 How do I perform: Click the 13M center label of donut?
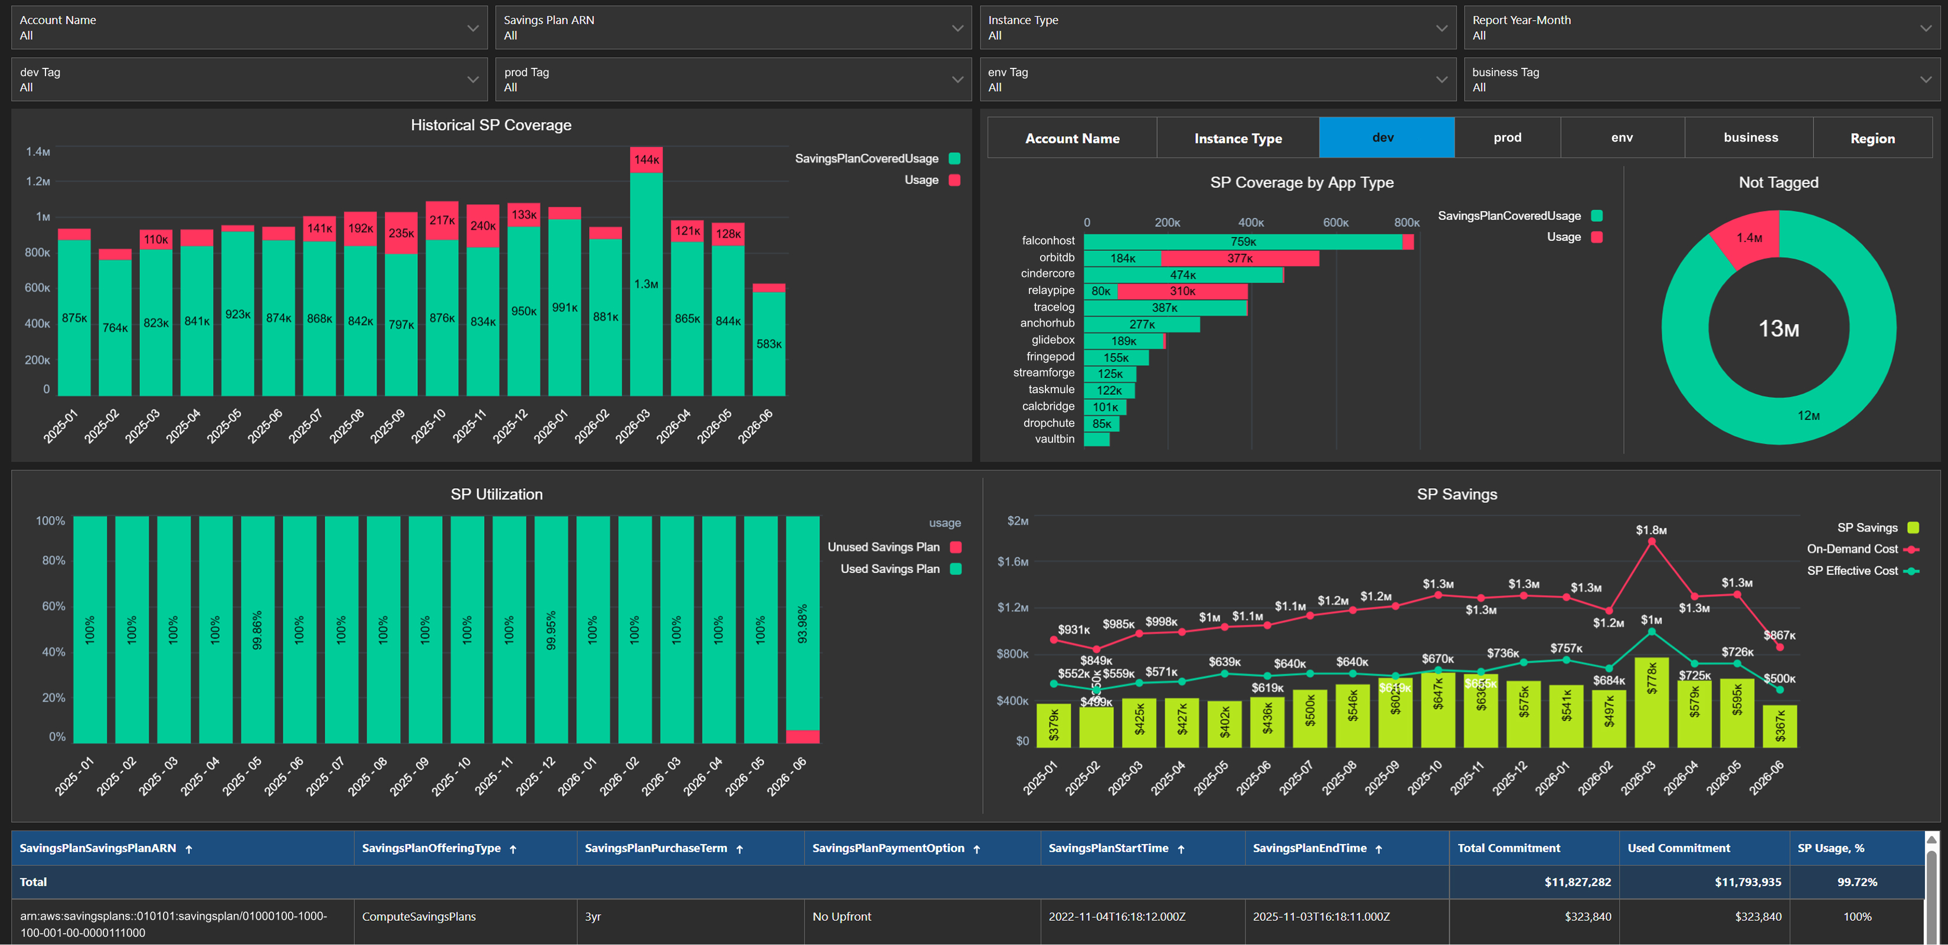pos(1779,329)
